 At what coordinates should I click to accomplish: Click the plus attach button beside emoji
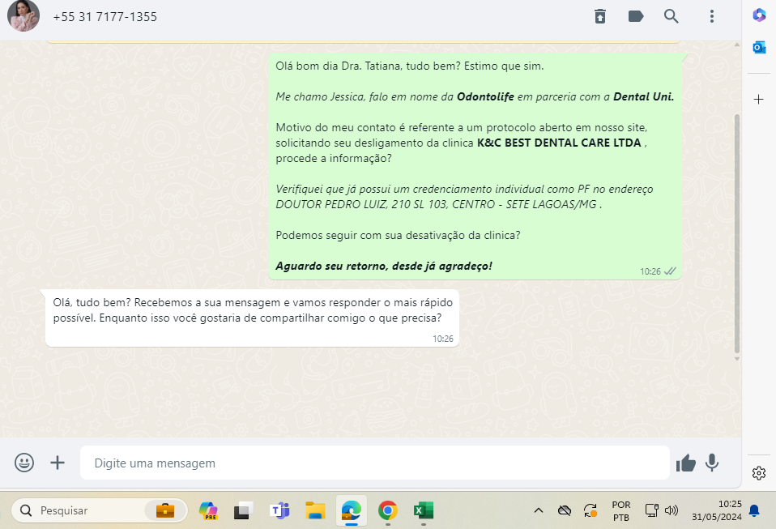coord(58,463)
